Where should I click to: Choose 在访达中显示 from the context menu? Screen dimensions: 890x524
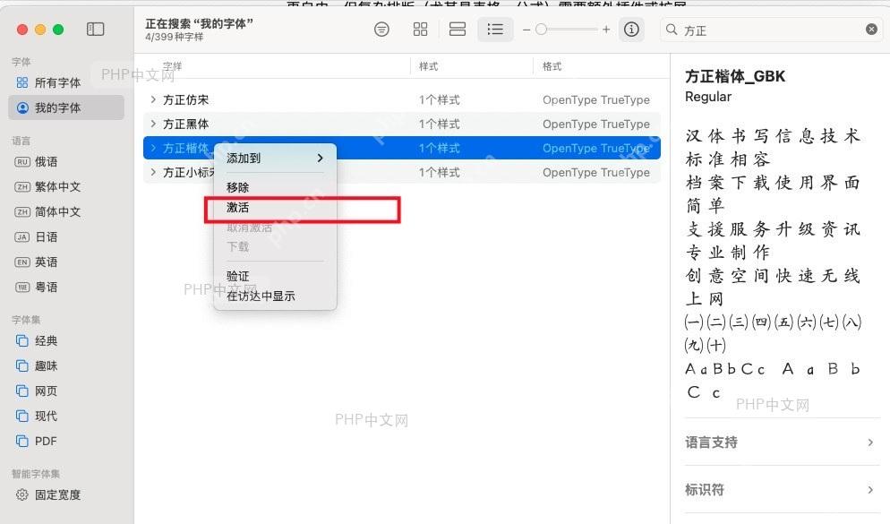(x=275, y=296)
